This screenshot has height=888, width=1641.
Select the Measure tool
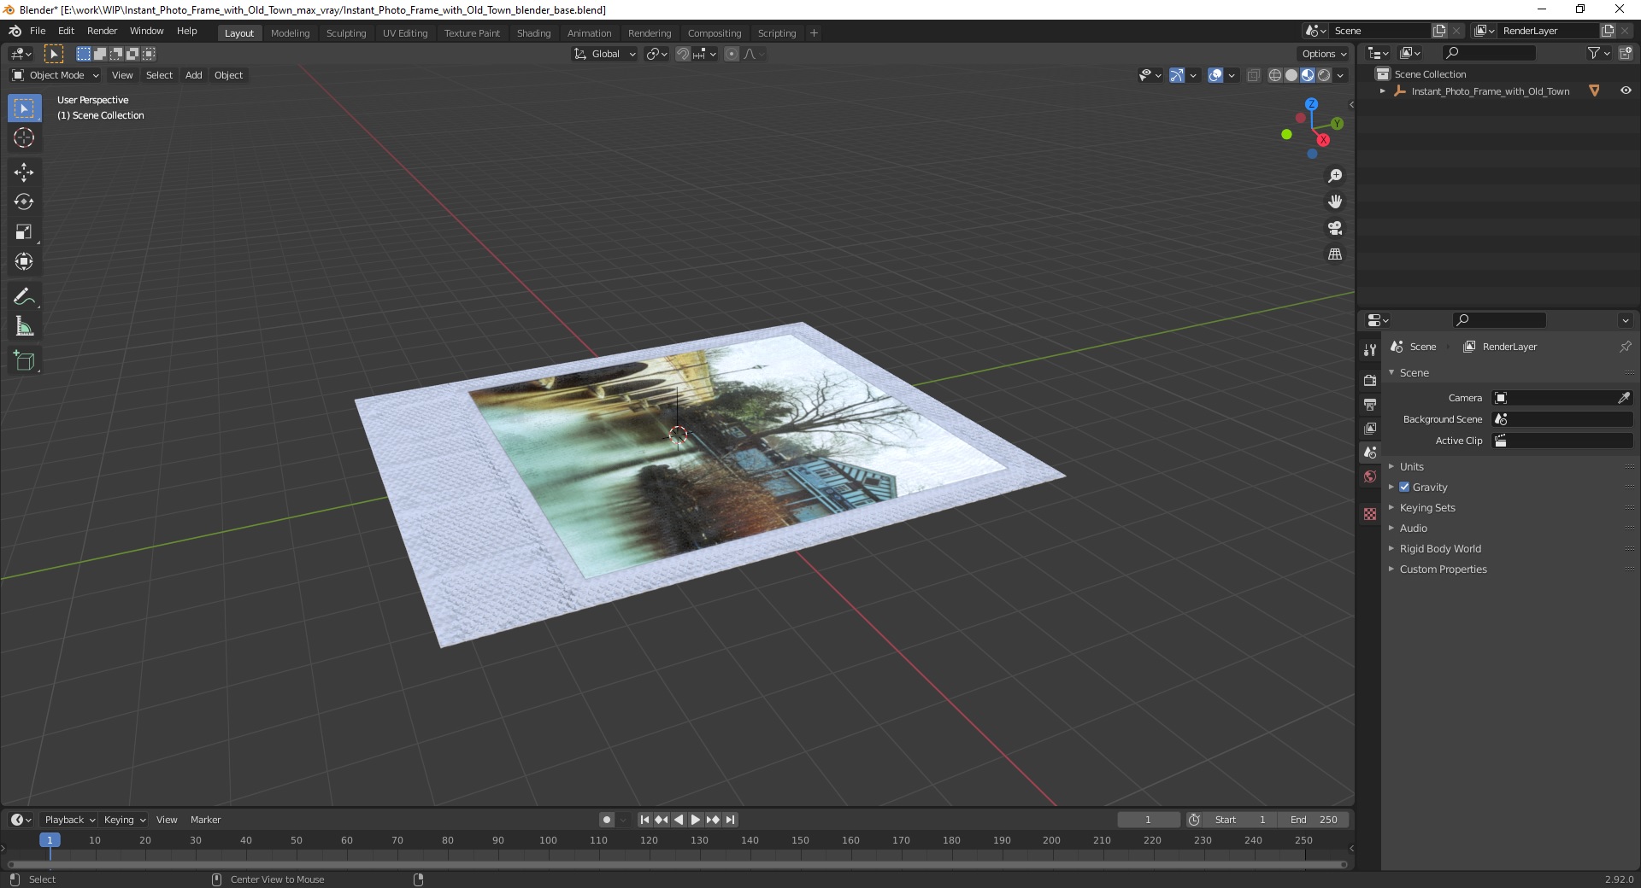tap(24, 326)
